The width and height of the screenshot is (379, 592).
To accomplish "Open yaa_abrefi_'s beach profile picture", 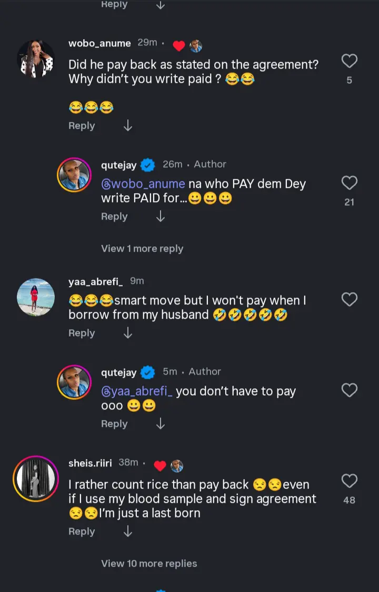I will pyautogui.click(x=36, y=297).
